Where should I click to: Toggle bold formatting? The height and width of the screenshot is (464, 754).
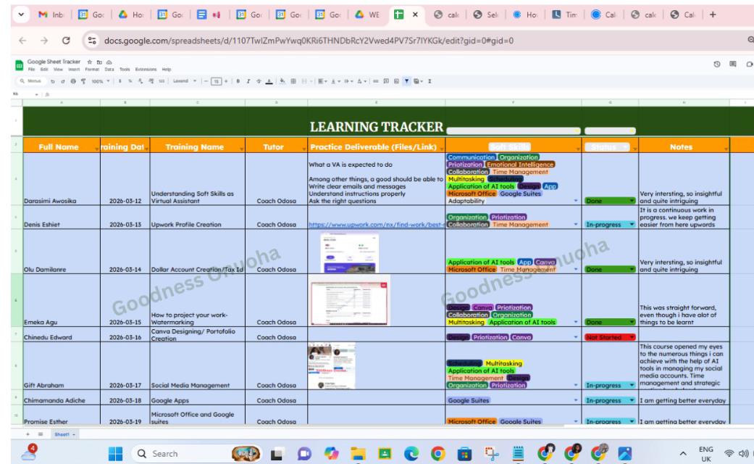tap(238, 81)
